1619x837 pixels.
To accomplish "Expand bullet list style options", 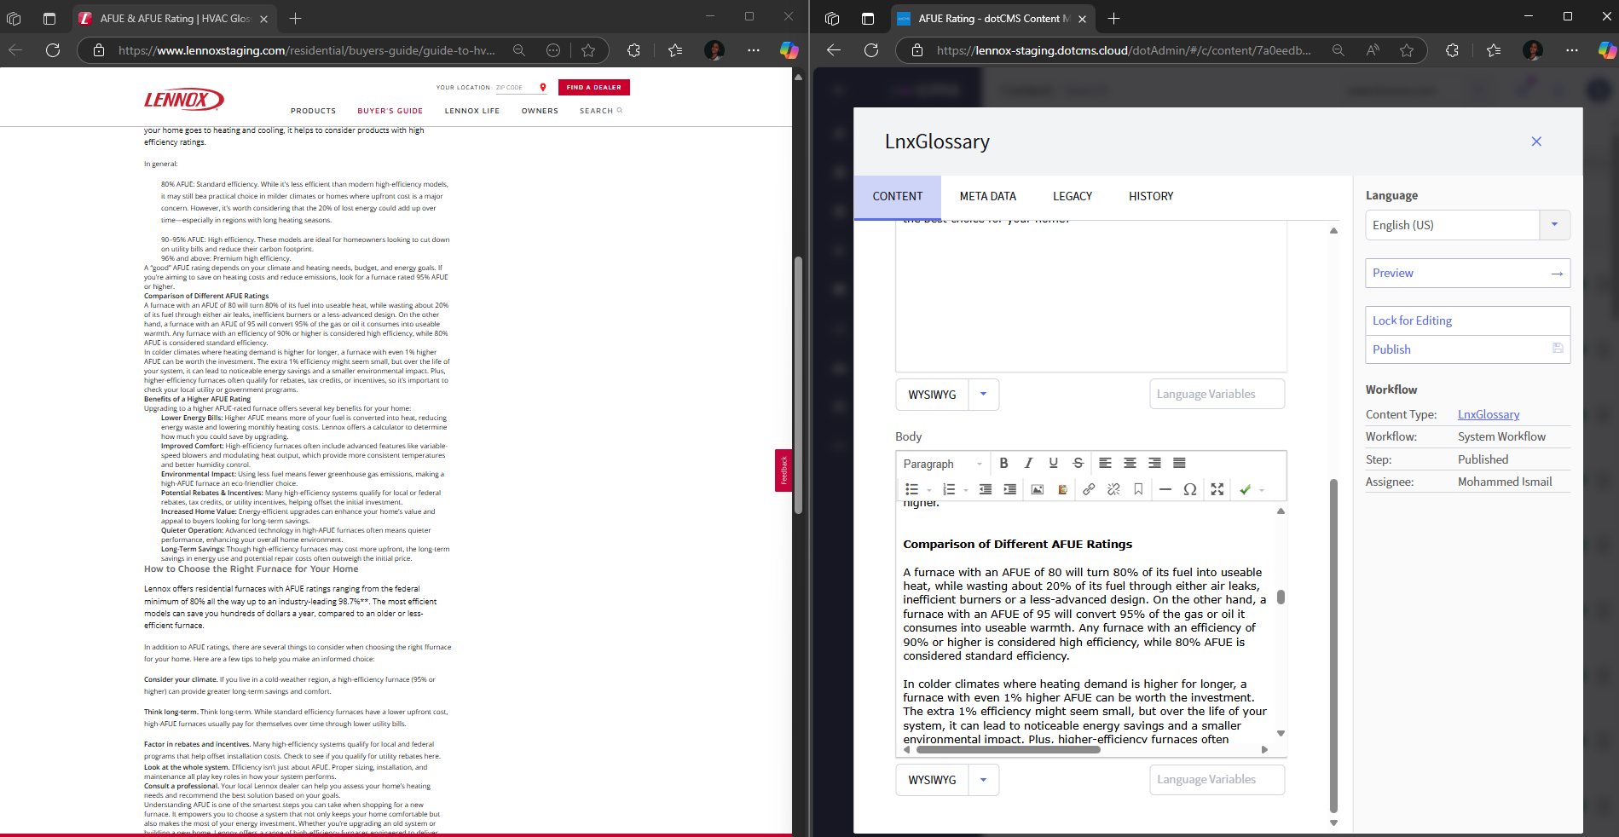I will [x=929, y=490].
